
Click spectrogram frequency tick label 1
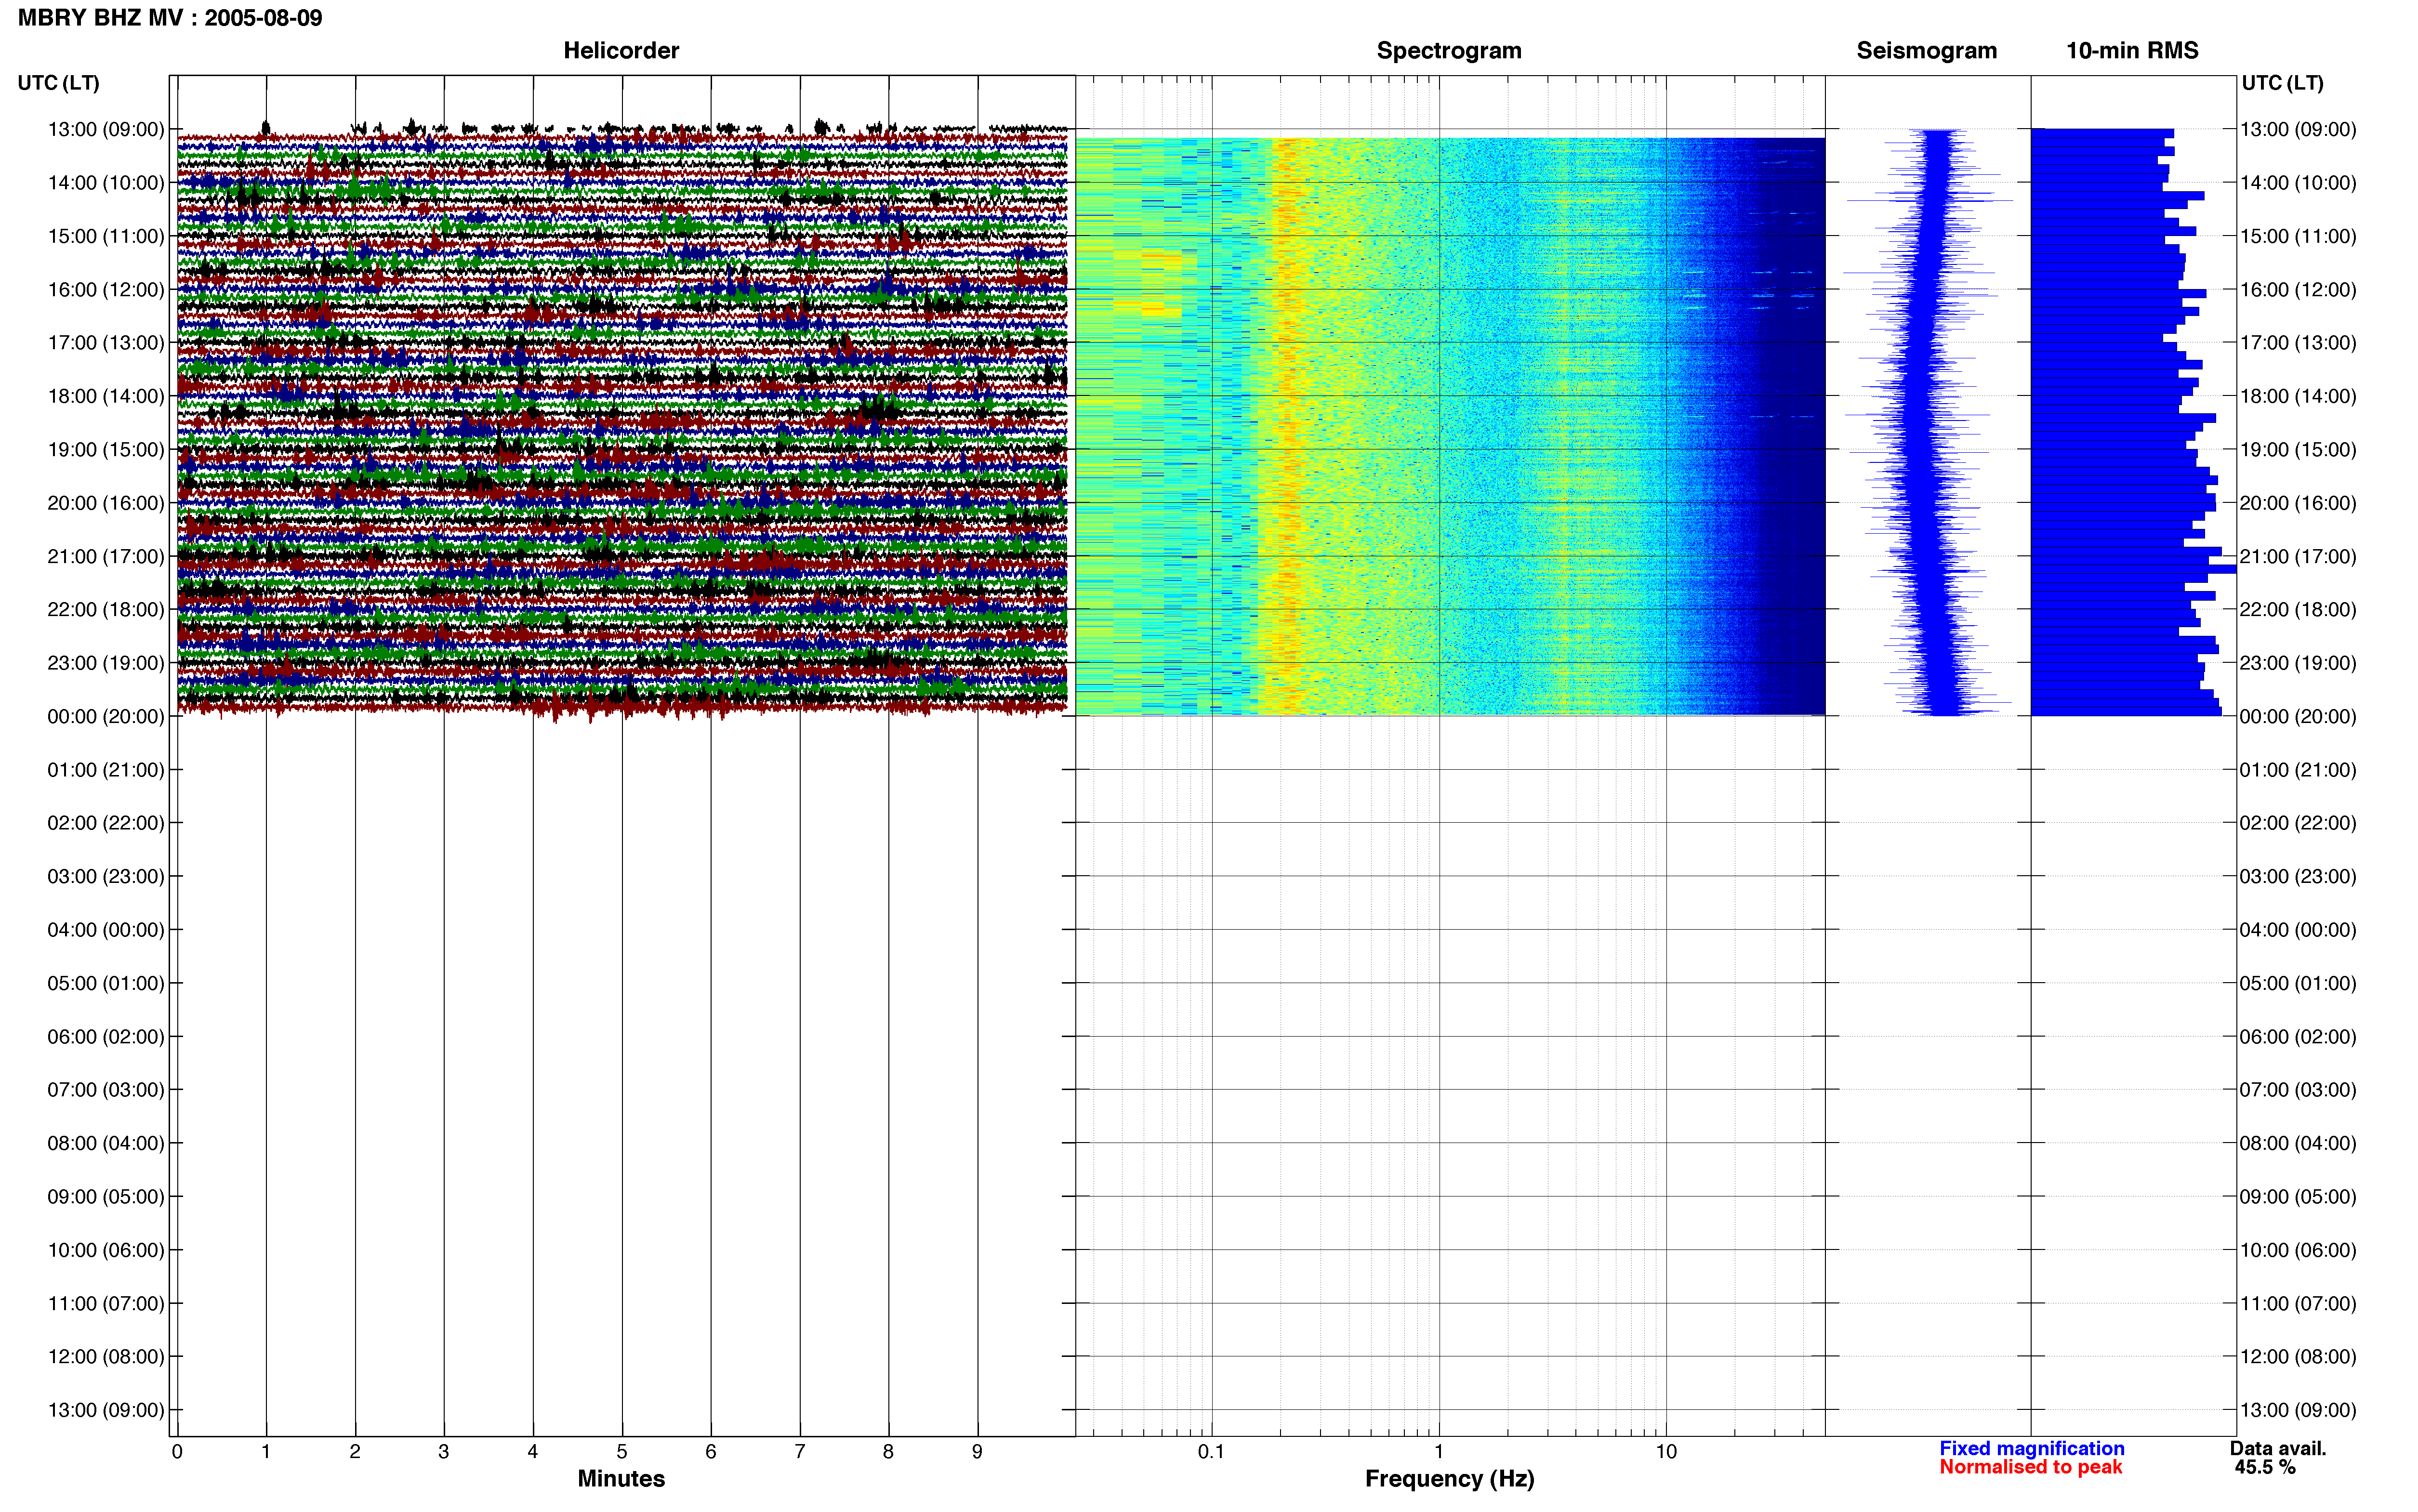(x=1439, y=1452)
